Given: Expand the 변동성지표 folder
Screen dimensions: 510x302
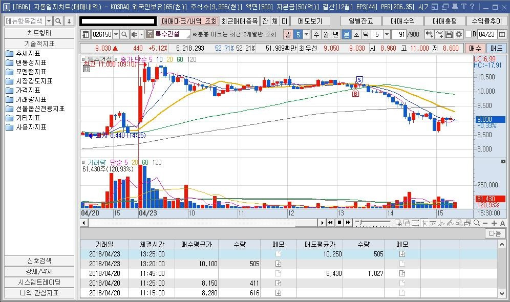Looking at the screenshot, I should [x=26, y=62].
